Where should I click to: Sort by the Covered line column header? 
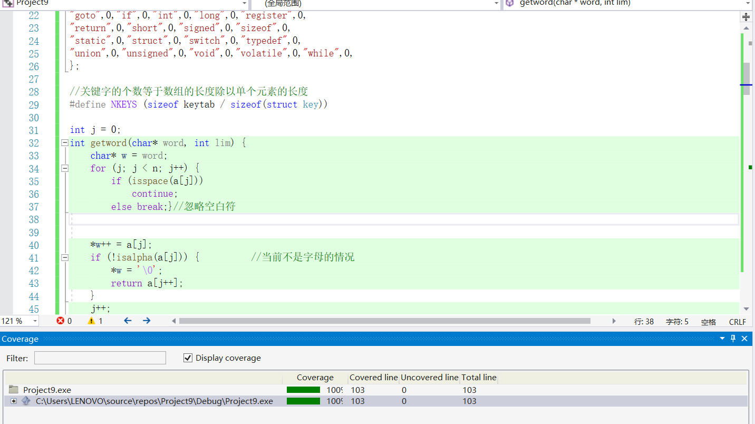pos(373,378)
